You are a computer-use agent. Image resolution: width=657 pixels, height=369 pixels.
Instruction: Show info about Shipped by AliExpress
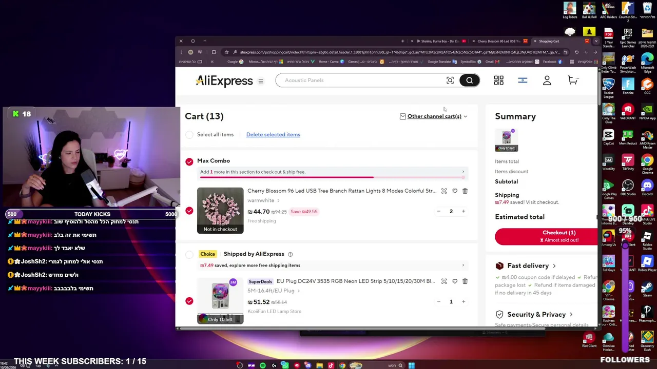290,254
